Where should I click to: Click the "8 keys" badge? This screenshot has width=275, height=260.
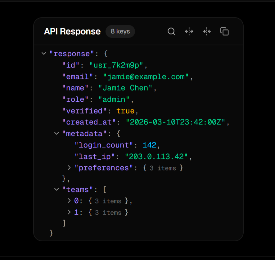[x=120, y=31]
